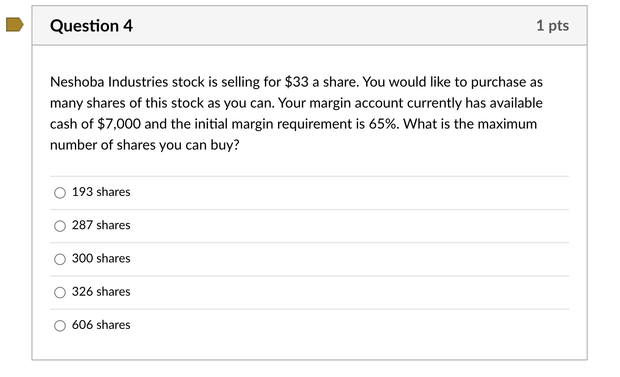620x377 pixels.
Task: Click the 300 shares answer text
Action: 101,258
